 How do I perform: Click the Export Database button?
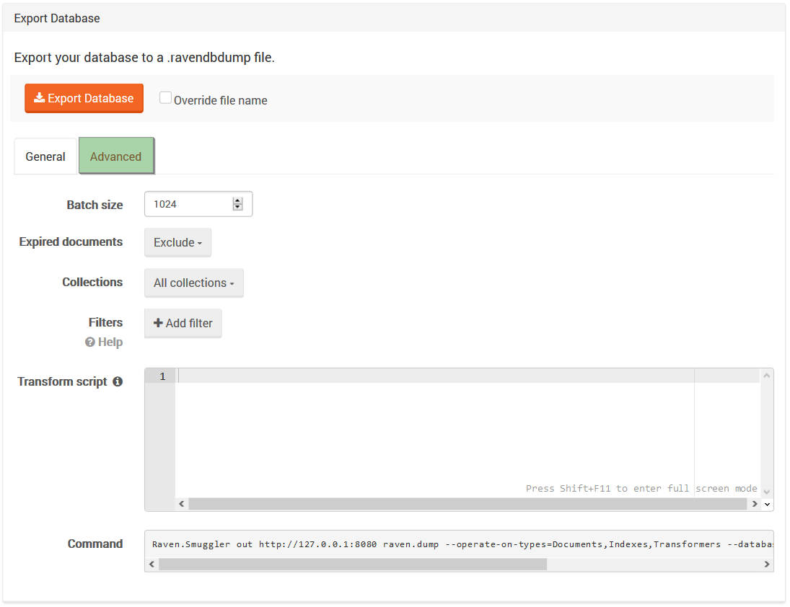point(84,98)
